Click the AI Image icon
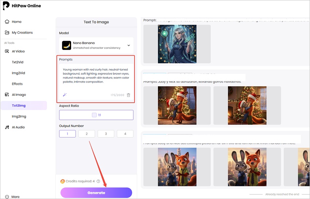 (7, 95)
